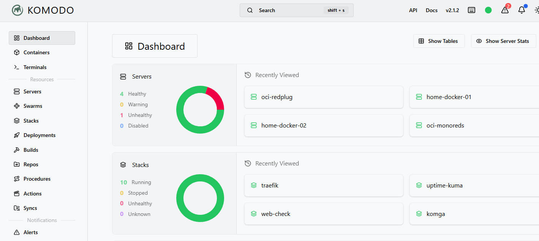Click the Servers card title
539x241 pixels.
(x=142, y=77)
